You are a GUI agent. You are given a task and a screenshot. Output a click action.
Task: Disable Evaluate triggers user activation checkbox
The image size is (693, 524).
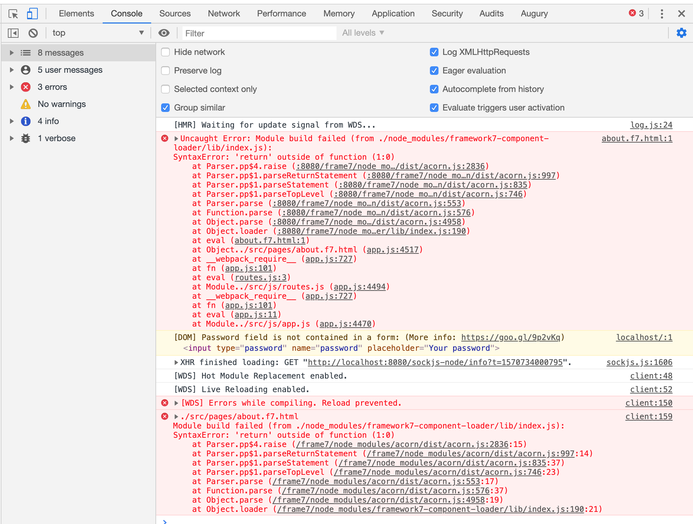coord(434,108)
